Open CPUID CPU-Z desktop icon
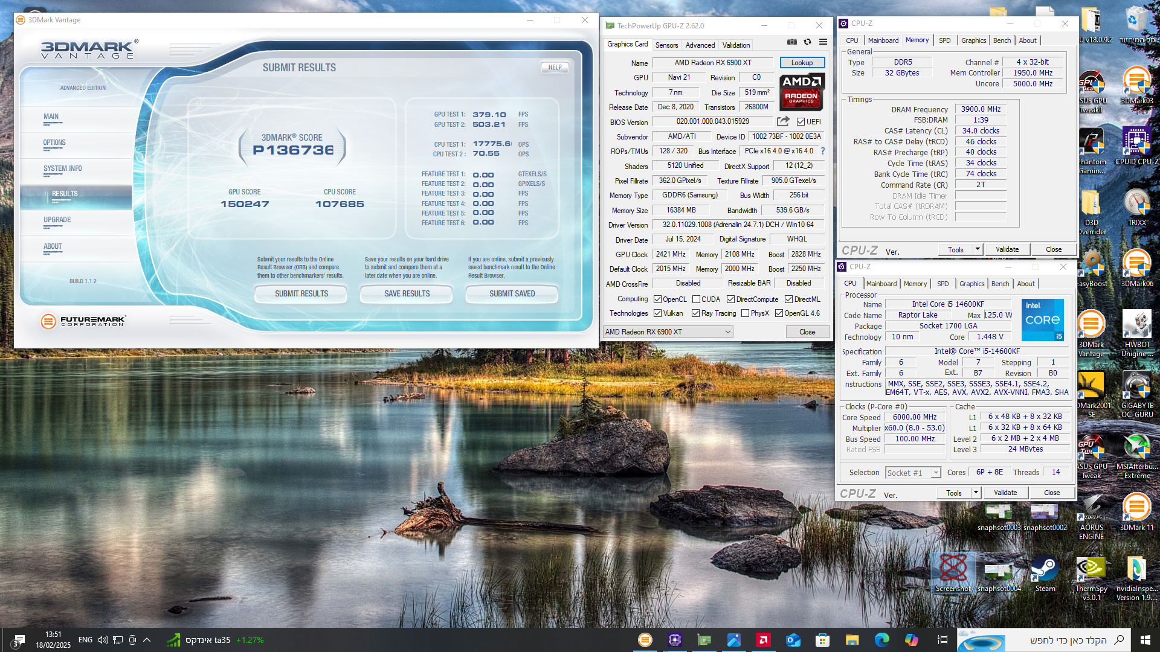This screenshot has width=1160, height=652. tap(1136, 147)
